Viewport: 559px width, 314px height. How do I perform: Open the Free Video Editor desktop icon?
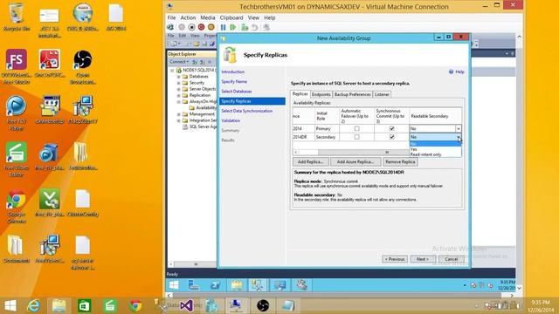(17, 160)
